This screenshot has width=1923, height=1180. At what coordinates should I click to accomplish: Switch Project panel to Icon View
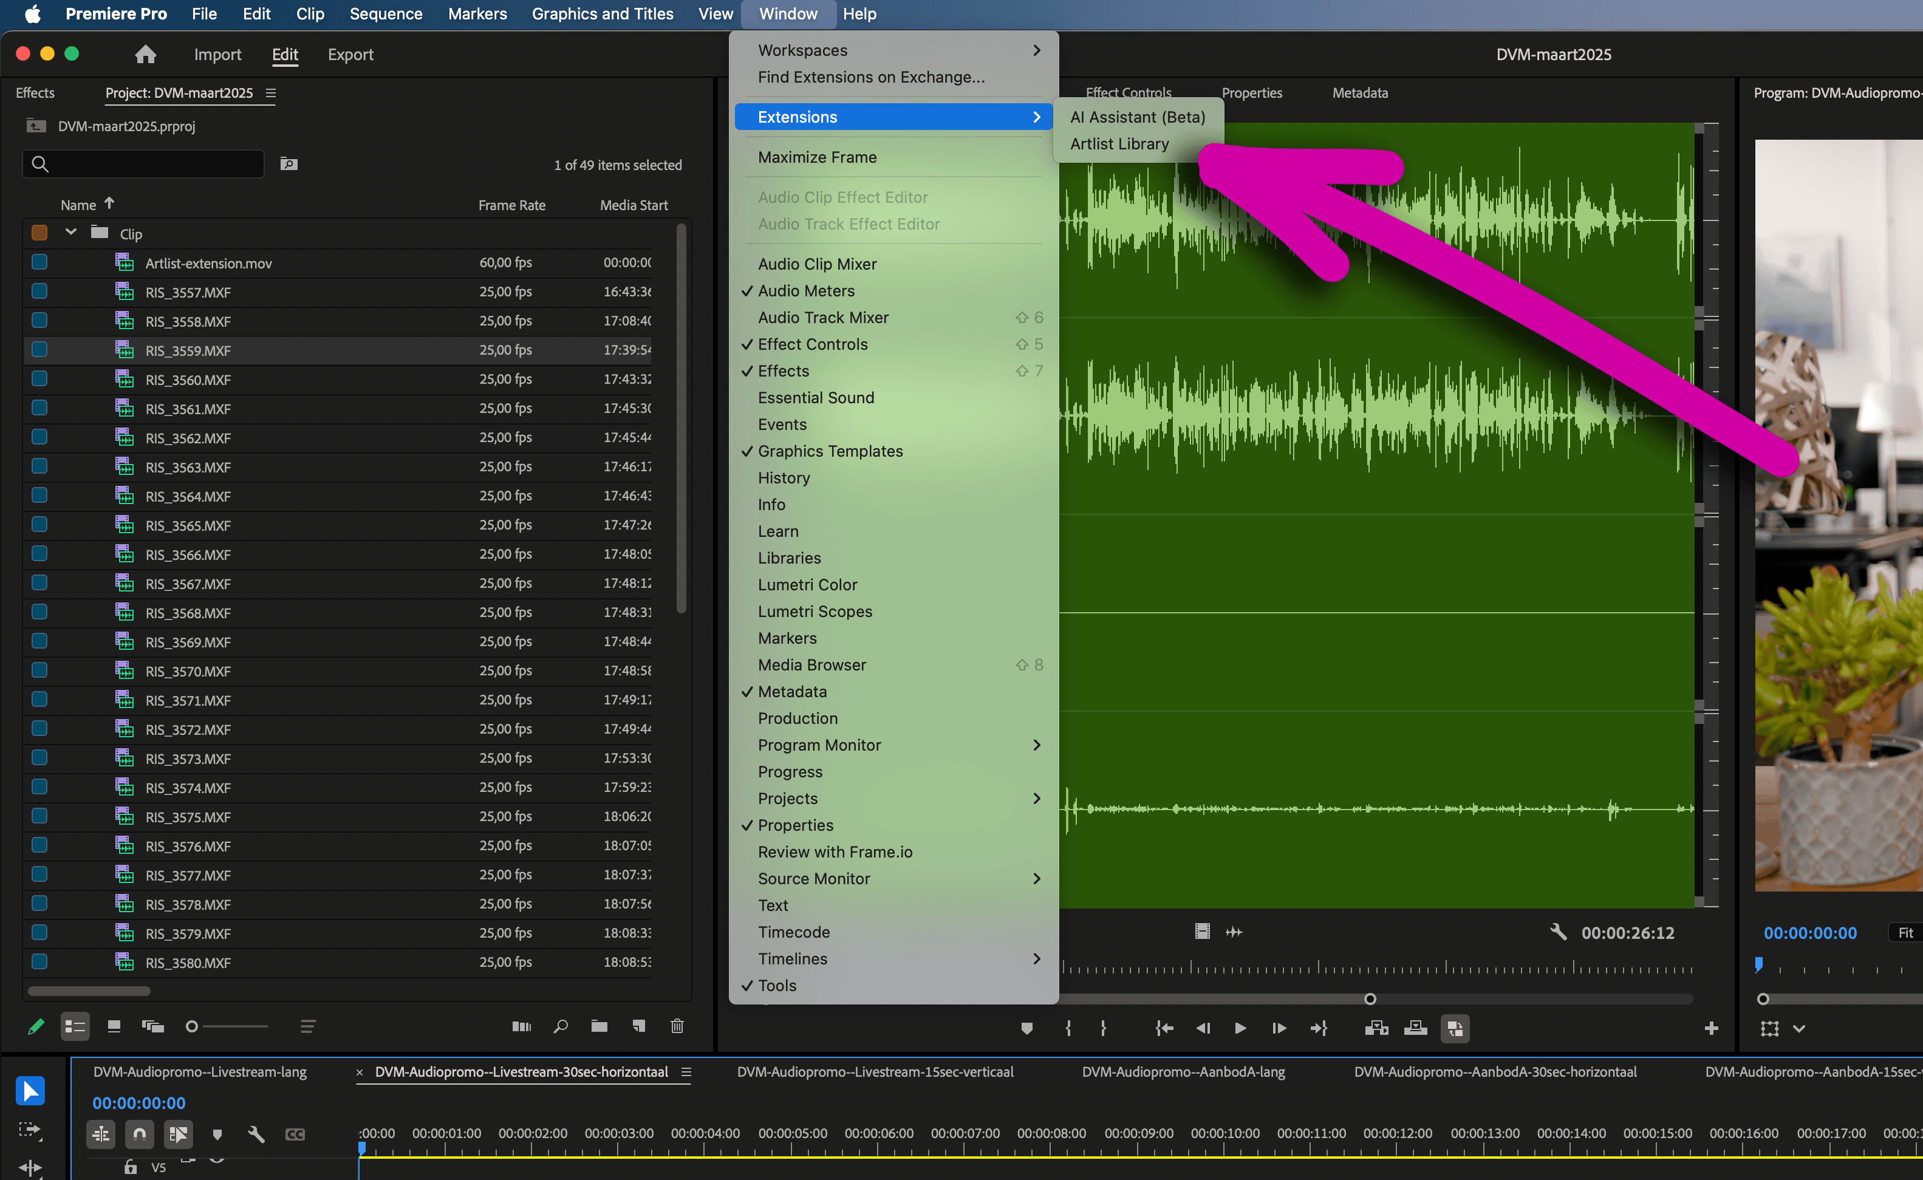[x=114, y=1026]
